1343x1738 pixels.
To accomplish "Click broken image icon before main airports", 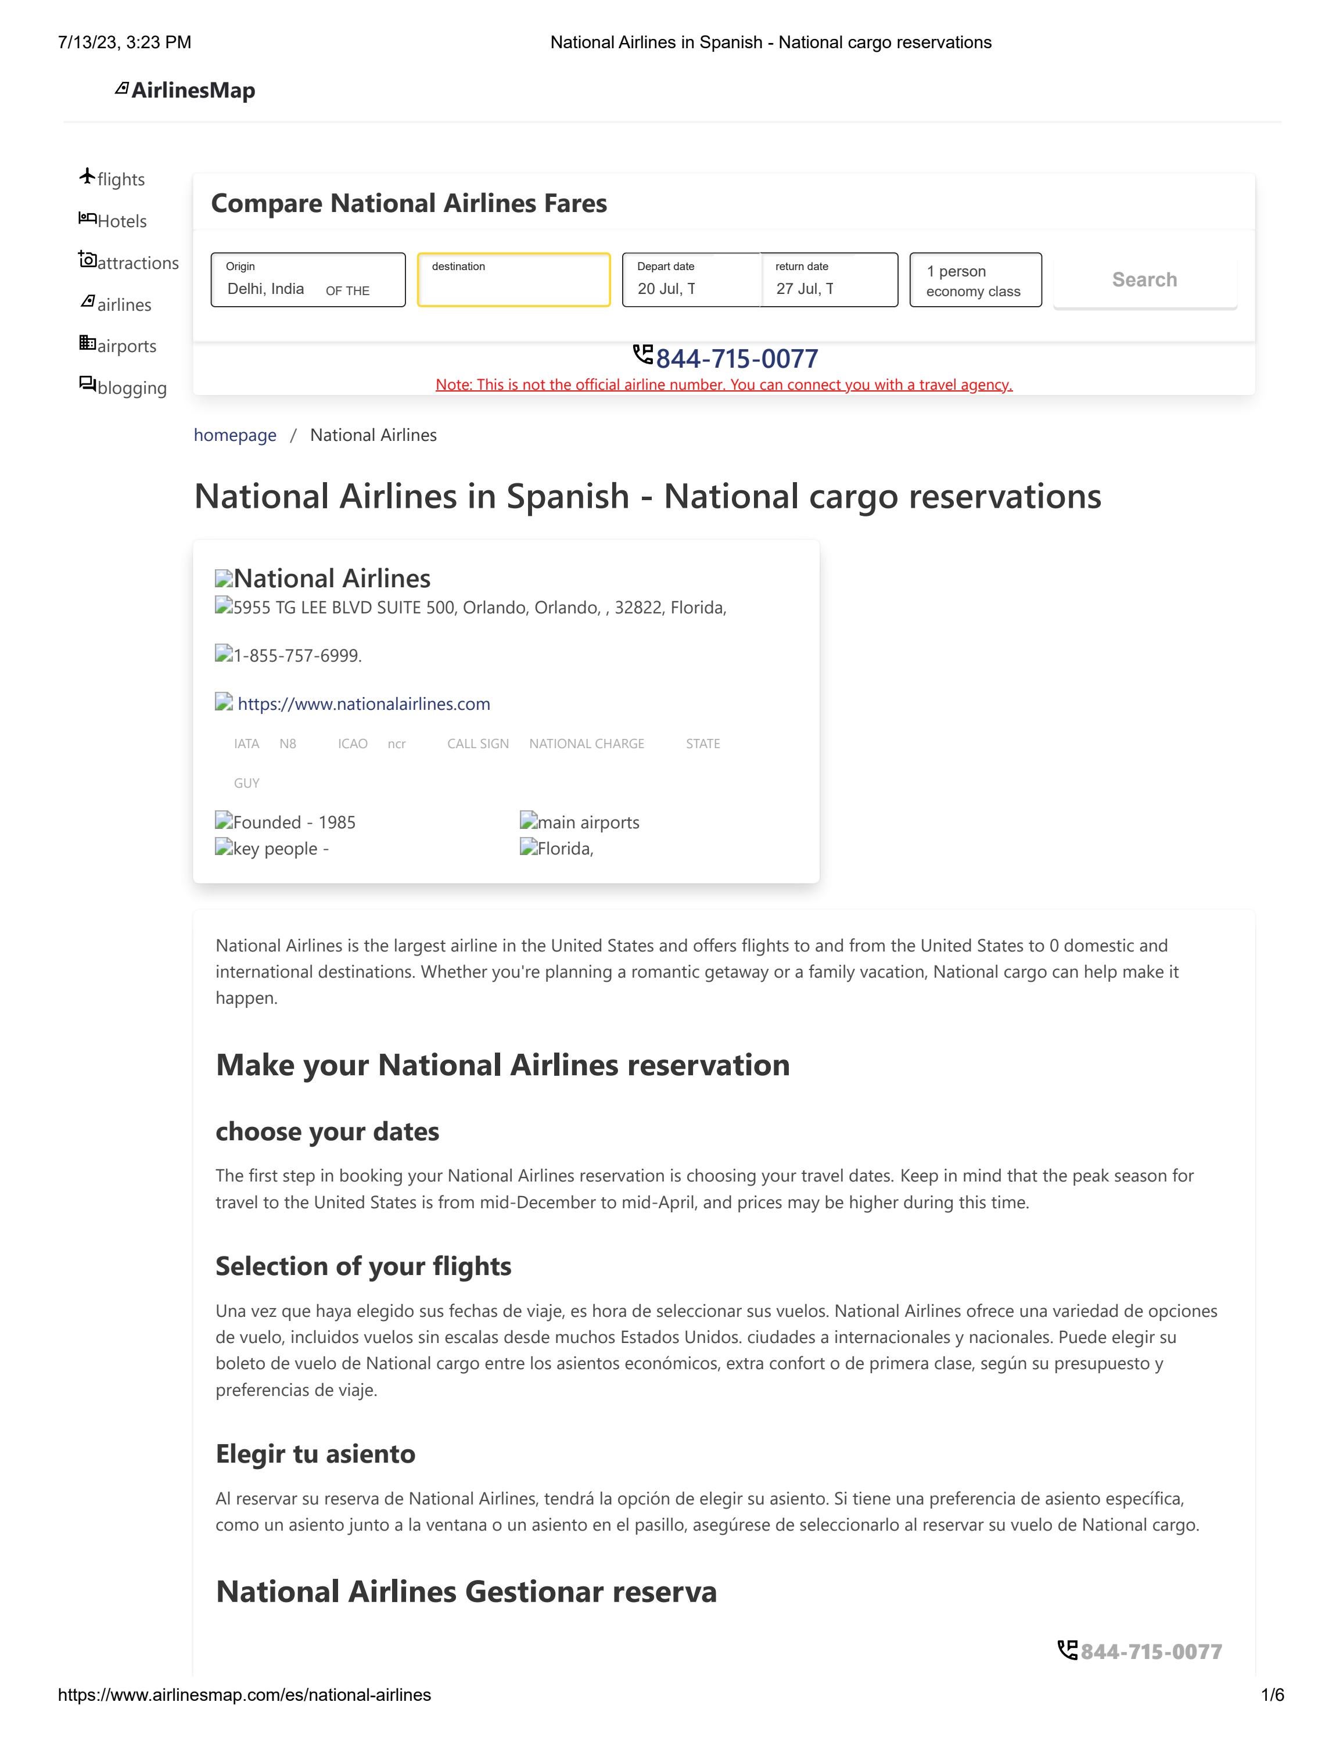I will coord(528,820).
